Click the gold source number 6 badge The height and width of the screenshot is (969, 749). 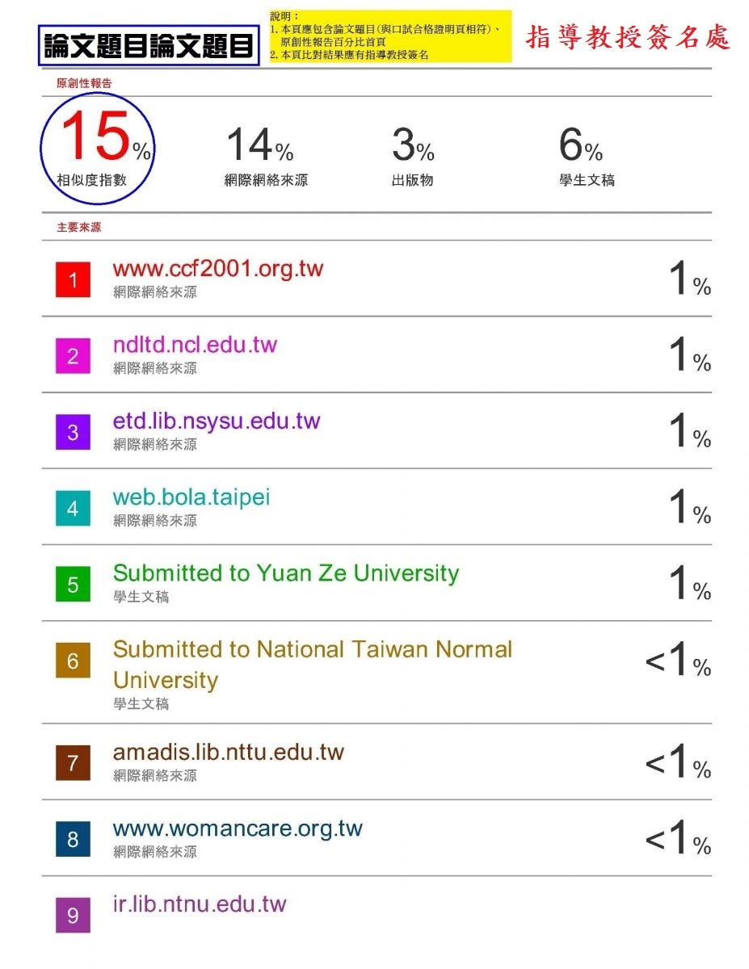[x=73, y=661]
